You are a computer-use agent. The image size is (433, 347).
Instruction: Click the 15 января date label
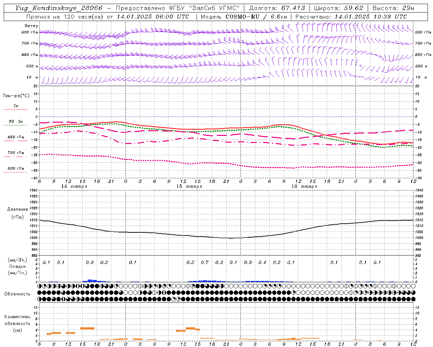pyautogui.click(x=189, y=186)
